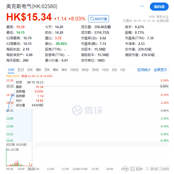This screenshot has height=174, width=174.
Task: Open the three-dot more options menu
Action: coord(142,6)
